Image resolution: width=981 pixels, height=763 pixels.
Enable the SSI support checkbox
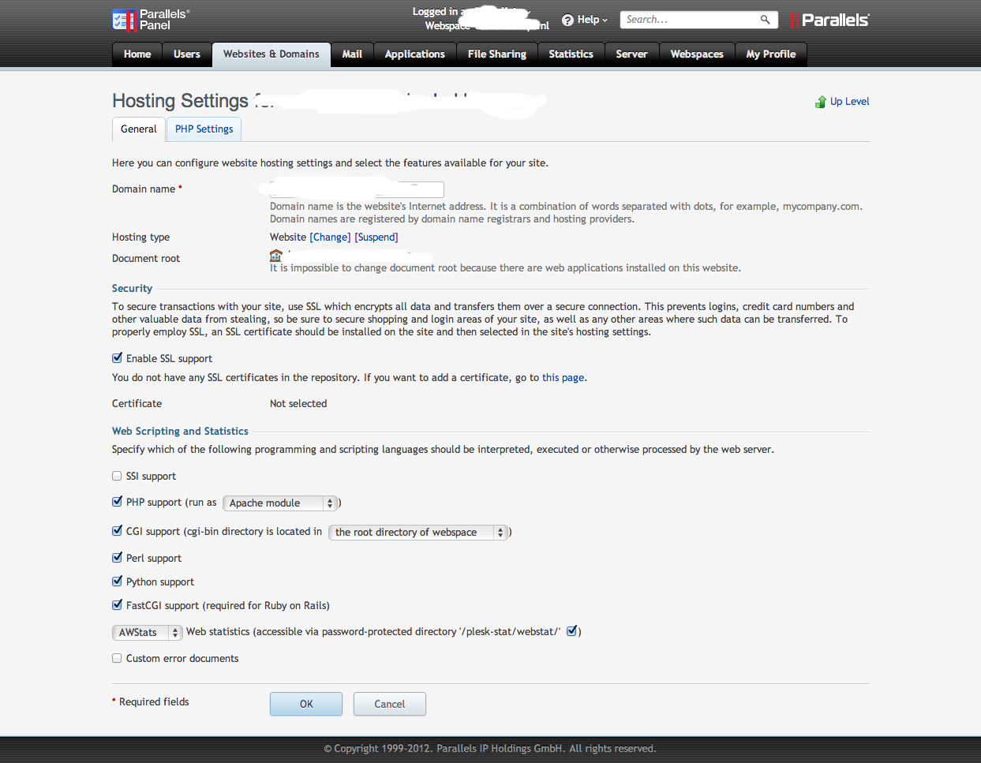point(117,476)
